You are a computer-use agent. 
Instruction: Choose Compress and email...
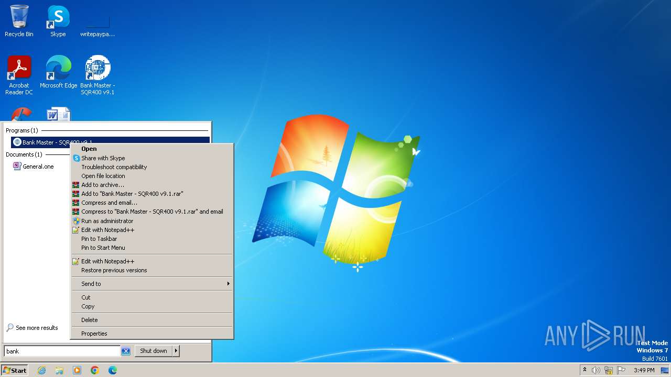(x=152, y=203)
